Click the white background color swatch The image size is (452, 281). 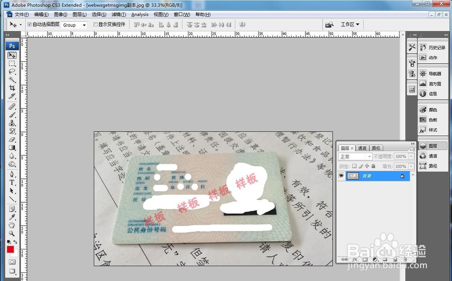tap(15, 253)
